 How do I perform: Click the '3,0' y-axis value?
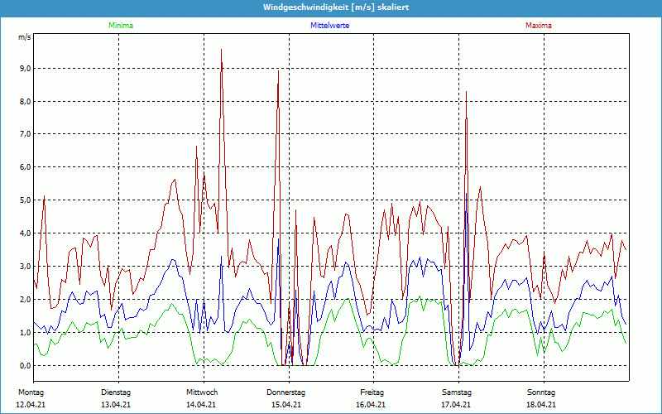point(25,266)
